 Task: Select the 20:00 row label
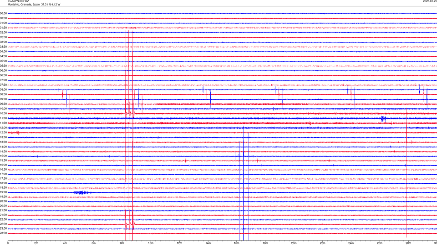[3, 201]
